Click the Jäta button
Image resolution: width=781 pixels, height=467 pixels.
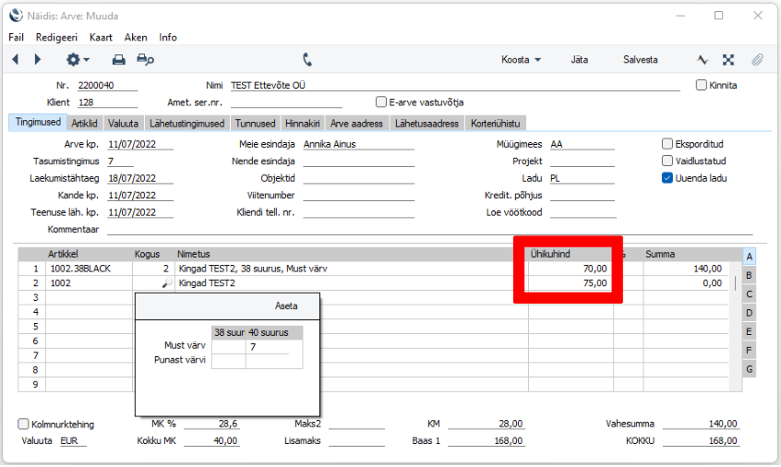pos(579,60)
